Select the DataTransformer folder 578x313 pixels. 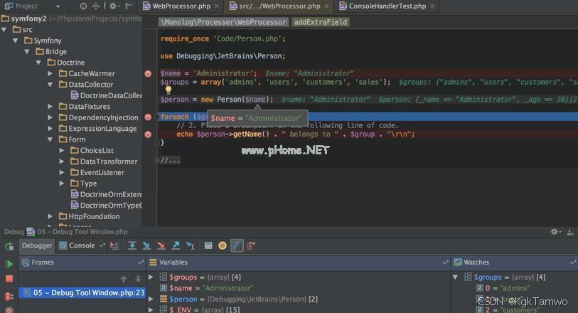[105, 161]
